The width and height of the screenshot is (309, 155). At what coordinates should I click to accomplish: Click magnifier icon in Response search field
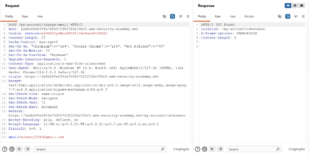(x=278, y=149)
